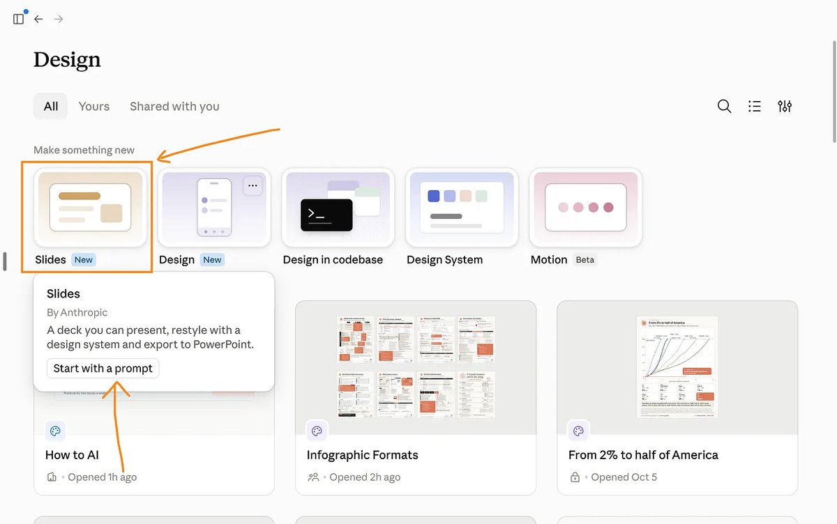The image size is (837, 524).
Task: Select the Design in codebase template
Action: point(338,207)
